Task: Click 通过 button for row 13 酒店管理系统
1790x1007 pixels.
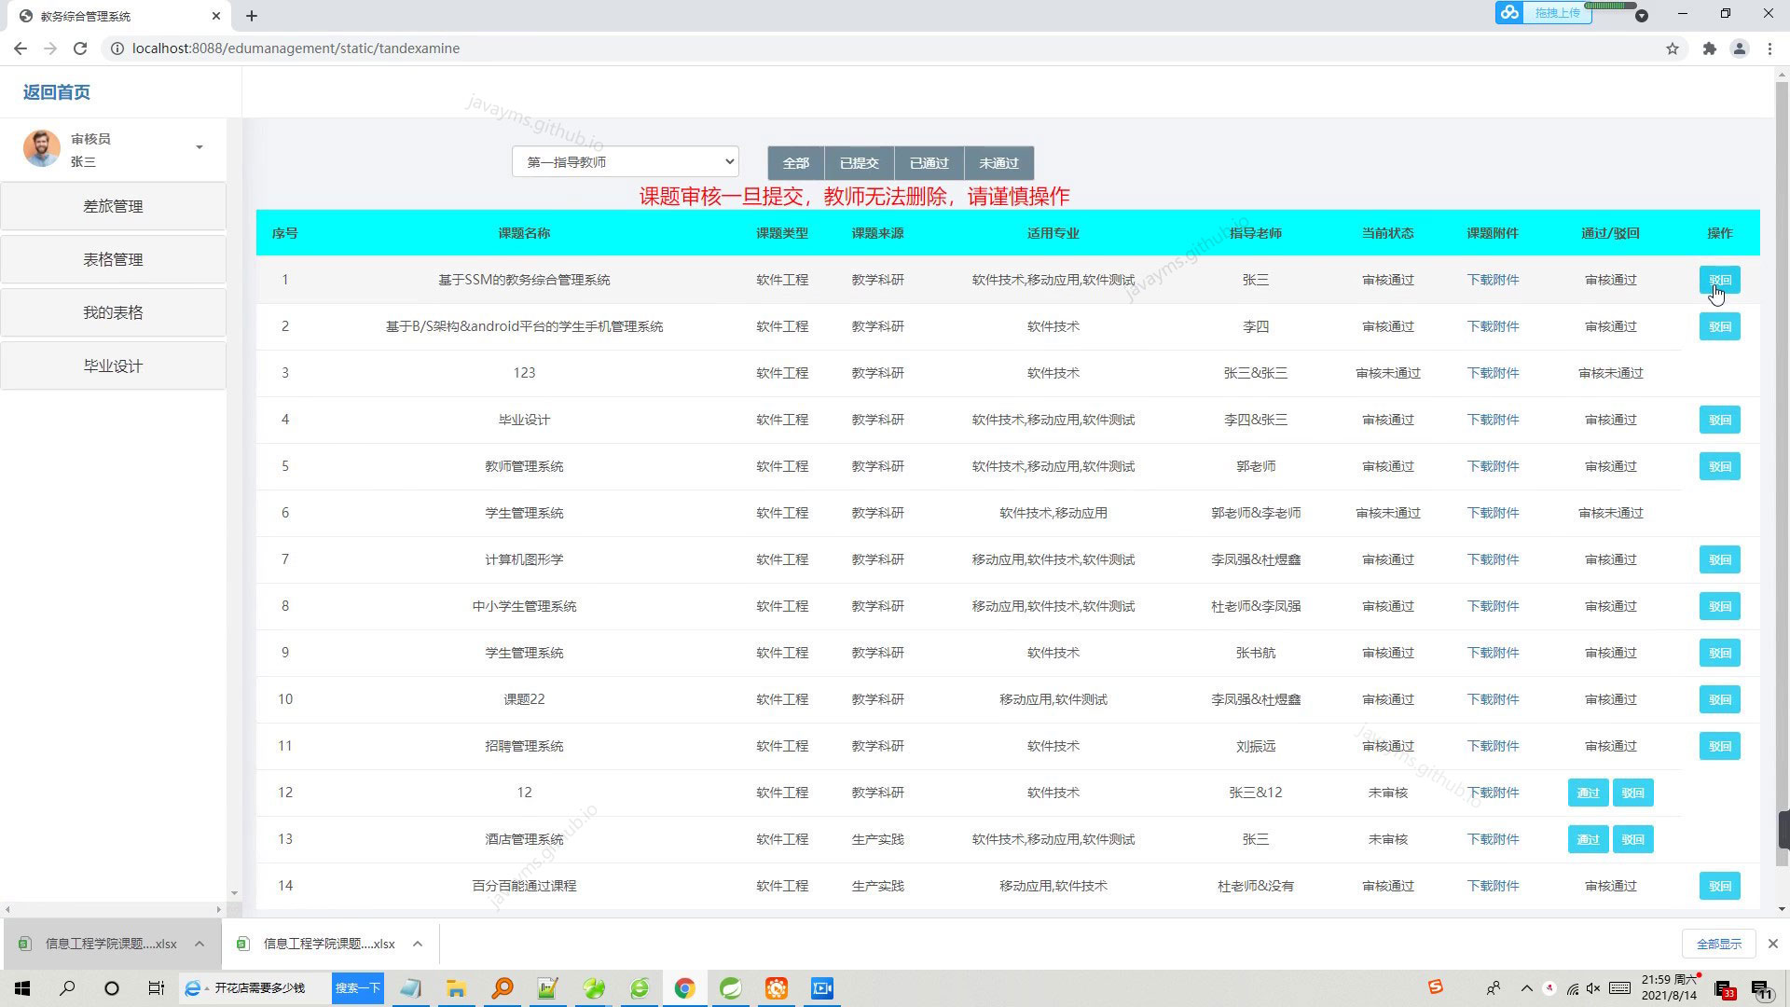Action: (1588, 838)
